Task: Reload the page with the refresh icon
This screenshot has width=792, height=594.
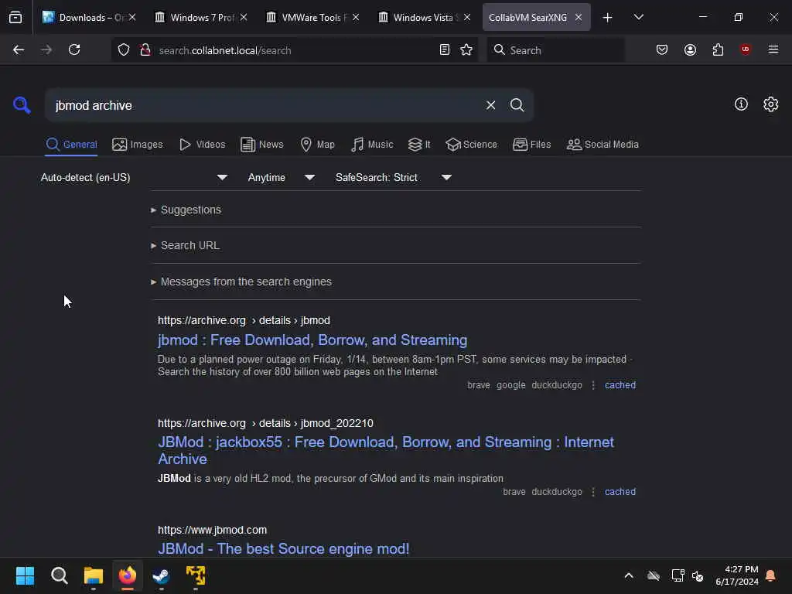Action: click(74, 50)
